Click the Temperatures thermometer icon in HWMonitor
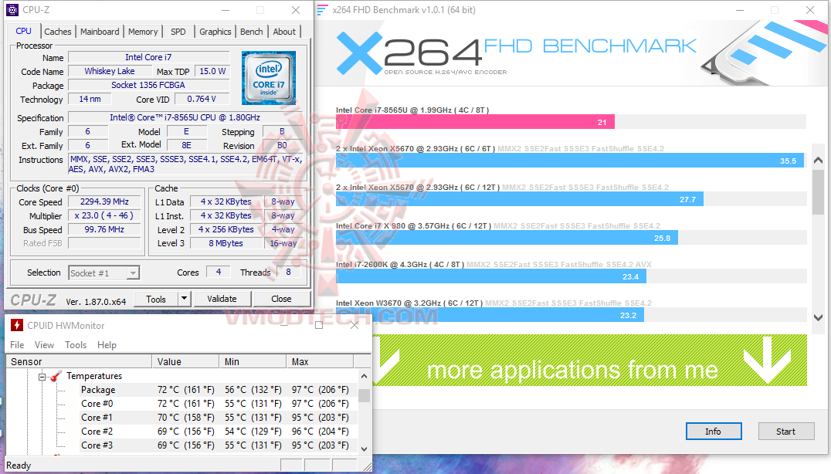This screenshot has height=474, width=831. [56, 376]
